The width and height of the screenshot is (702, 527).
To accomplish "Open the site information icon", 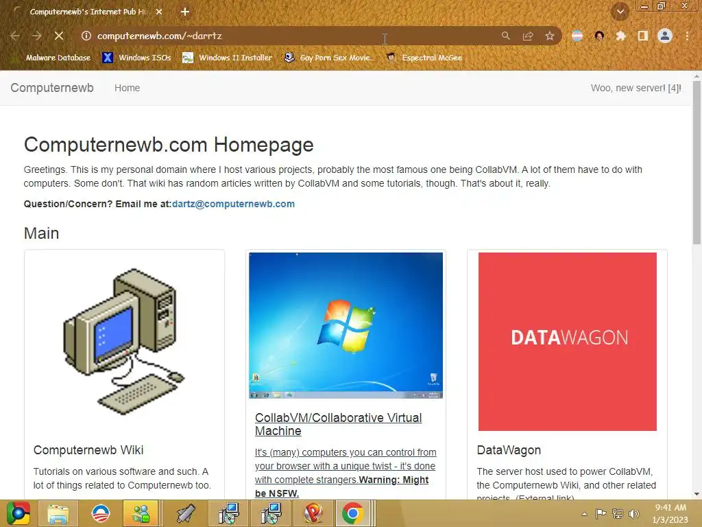I will (86, 36).
